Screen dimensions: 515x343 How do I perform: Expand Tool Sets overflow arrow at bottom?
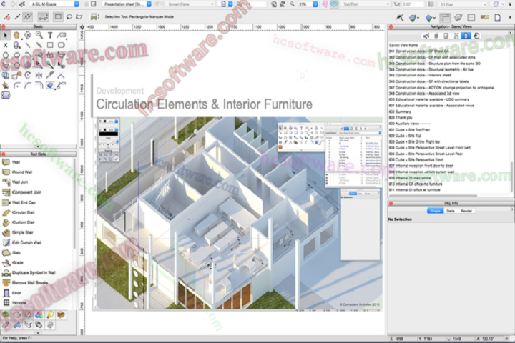(38, 332)
